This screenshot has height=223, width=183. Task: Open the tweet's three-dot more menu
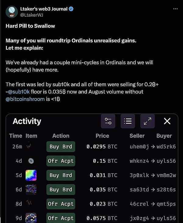click(175, 9)
